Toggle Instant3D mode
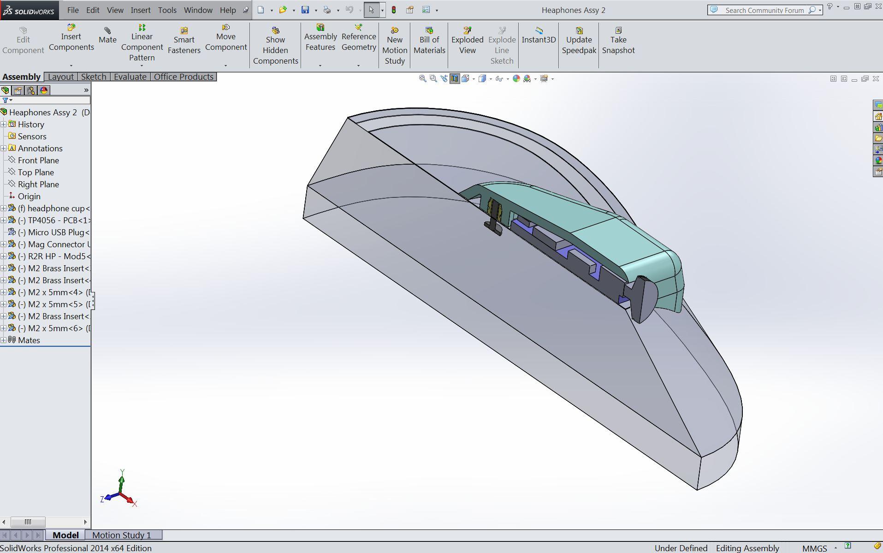 click(x=539, y=35)
